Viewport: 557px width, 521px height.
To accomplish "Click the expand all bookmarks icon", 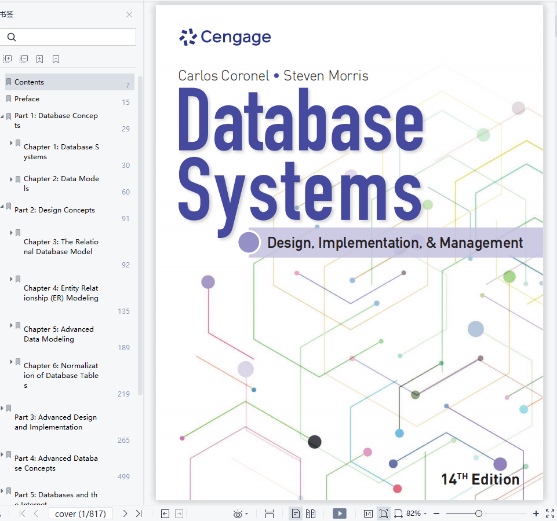I will pos(8,59).
